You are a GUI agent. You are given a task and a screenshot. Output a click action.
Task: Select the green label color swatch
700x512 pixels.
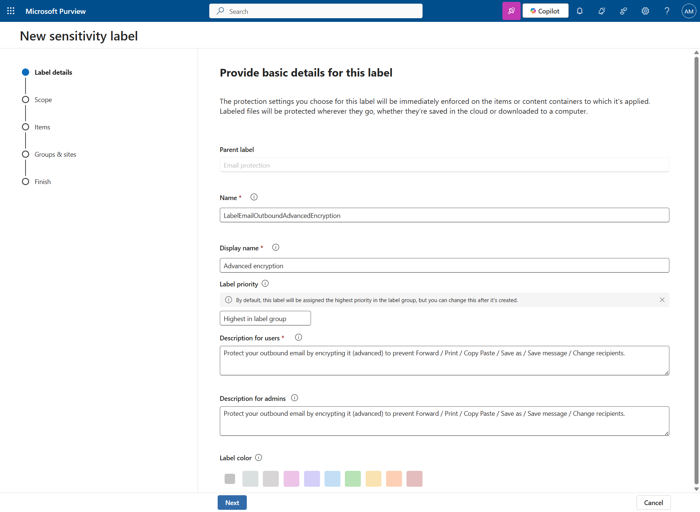click(353, 478)
